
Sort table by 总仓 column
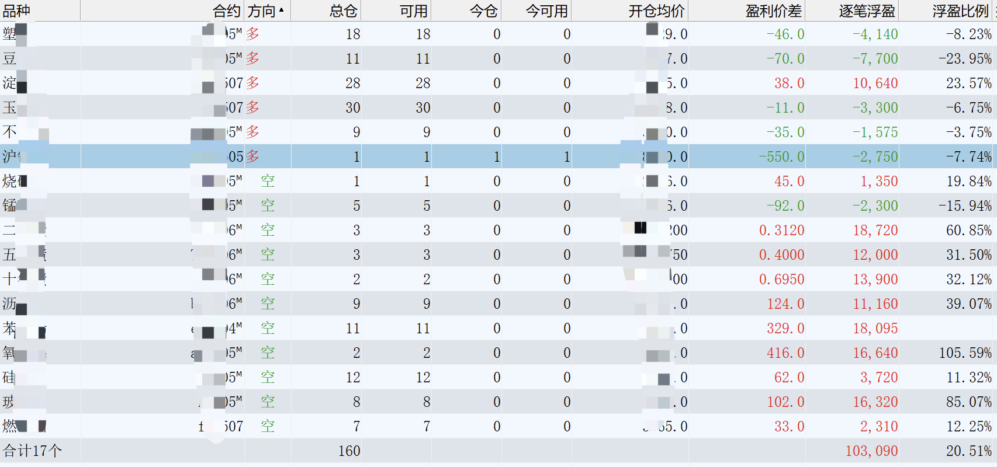[x=343, y=11]
